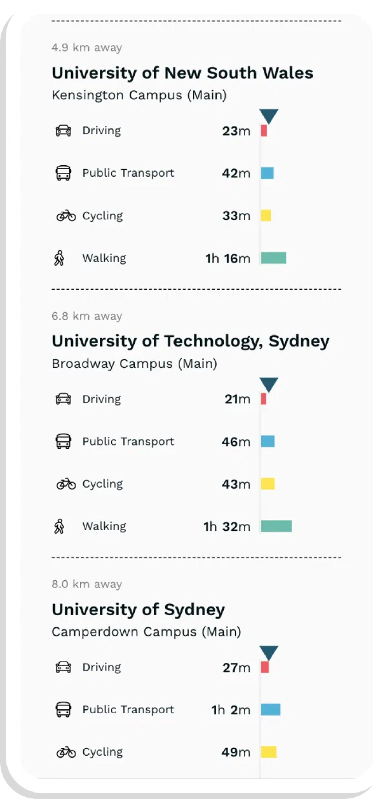Viewport: 387px width, 799px height.
Task: Click the yellow Cycling bar showing 49m
Action: tap(268, 752)
